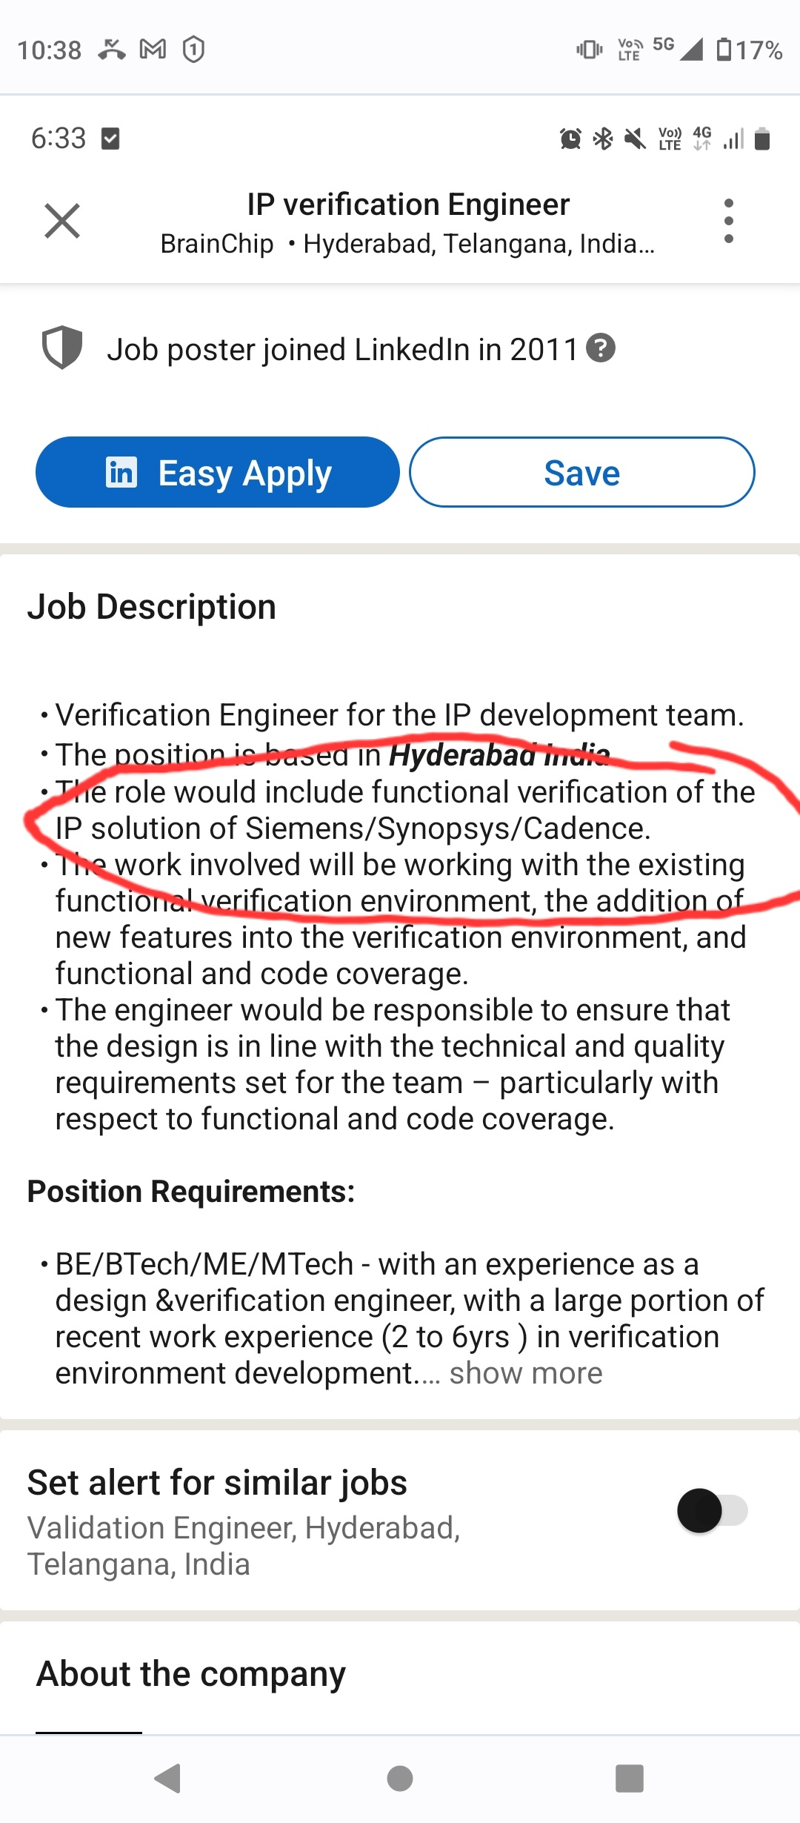Tap Set alert for similar jobs label
This screenshot has width=800, height=1823.
tap(217, 1483)
